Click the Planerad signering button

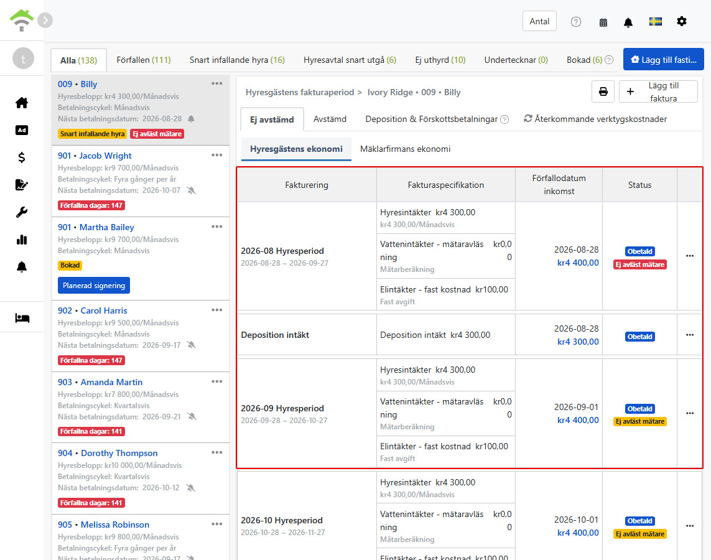click(94, 285)
